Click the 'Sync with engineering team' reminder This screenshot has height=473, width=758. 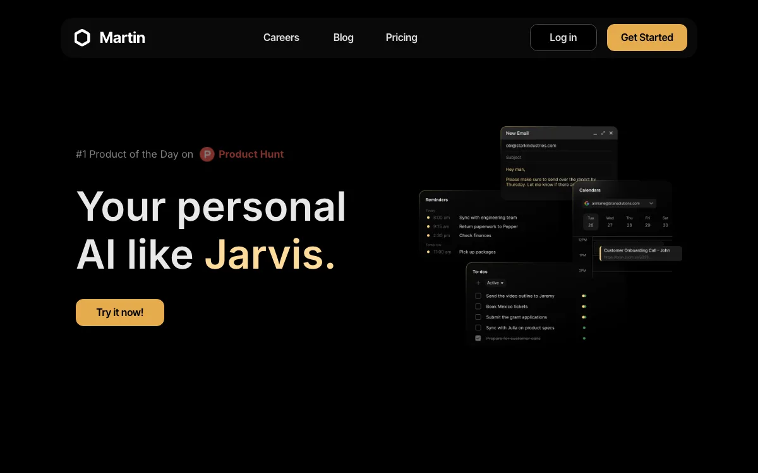[x=488, y=218]
